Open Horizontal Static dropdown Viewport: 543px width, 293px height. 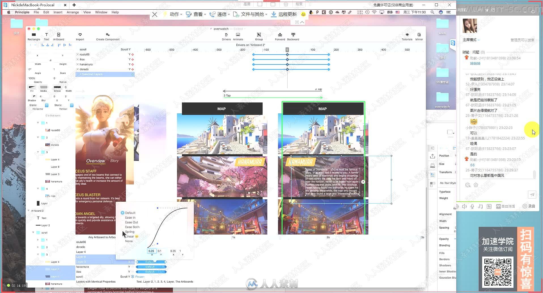coord(38,105)
